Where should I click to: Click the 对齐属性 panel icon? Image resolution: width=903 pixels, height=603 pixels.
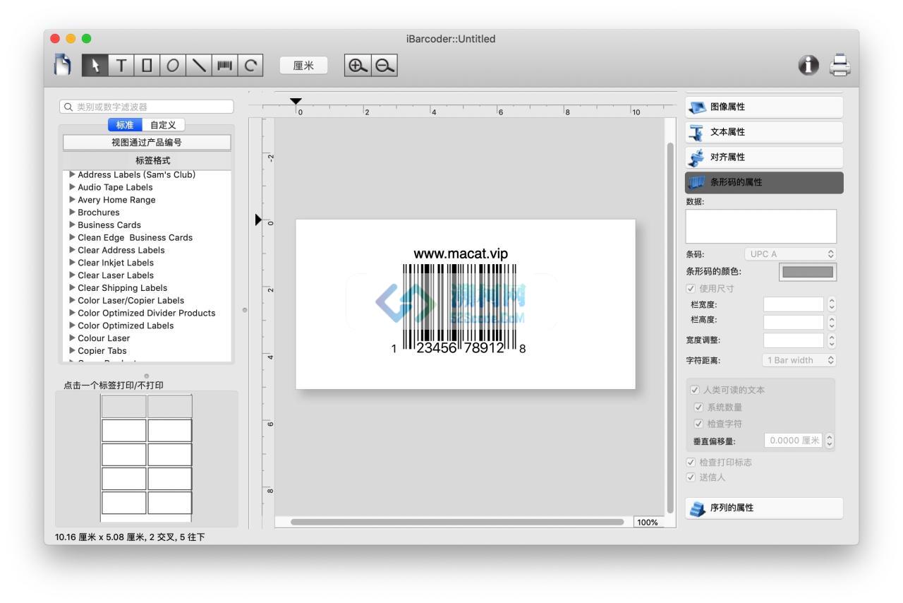pos(698,157)
